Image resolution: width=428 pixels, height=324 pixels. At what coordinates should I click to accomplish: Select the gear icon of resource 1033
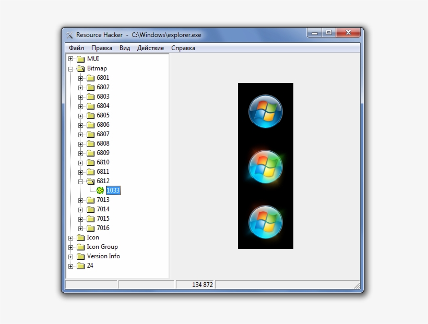pos(100,190)
